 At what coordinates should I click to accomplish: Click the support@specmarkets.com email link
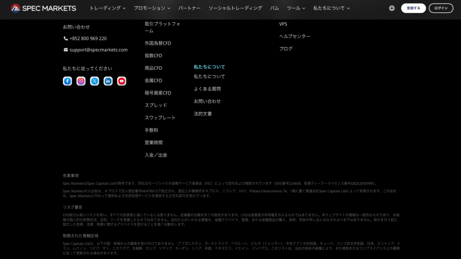tap(99, 50)
